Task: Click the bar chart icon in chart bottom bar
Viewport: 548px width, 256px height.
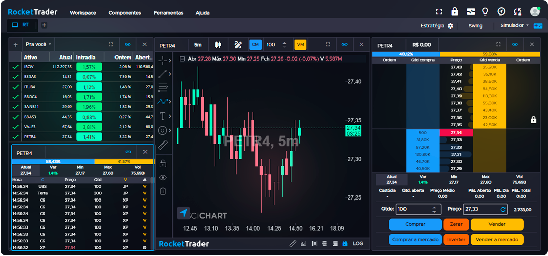Action: [x=303, y=243]
